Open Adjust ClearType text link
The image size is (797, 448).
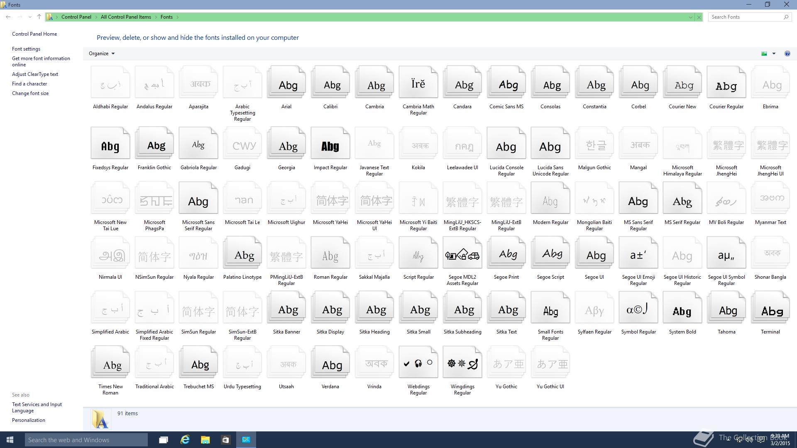coord(35,74)
